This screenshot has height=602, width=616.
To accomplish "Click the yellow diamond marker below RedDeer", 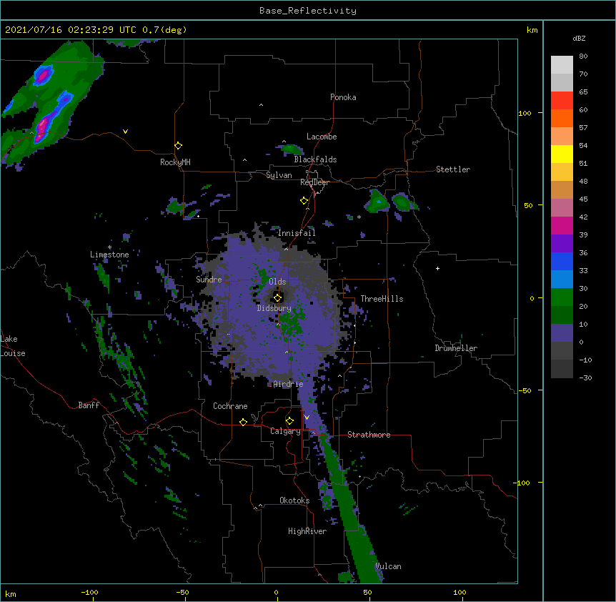I will 304,201.
